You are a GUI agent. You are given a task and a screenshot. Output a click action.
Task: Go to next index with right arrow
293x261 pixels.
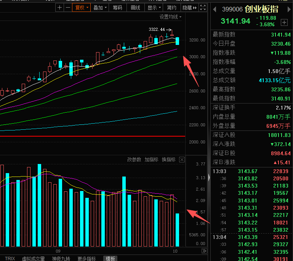(289, 10)
